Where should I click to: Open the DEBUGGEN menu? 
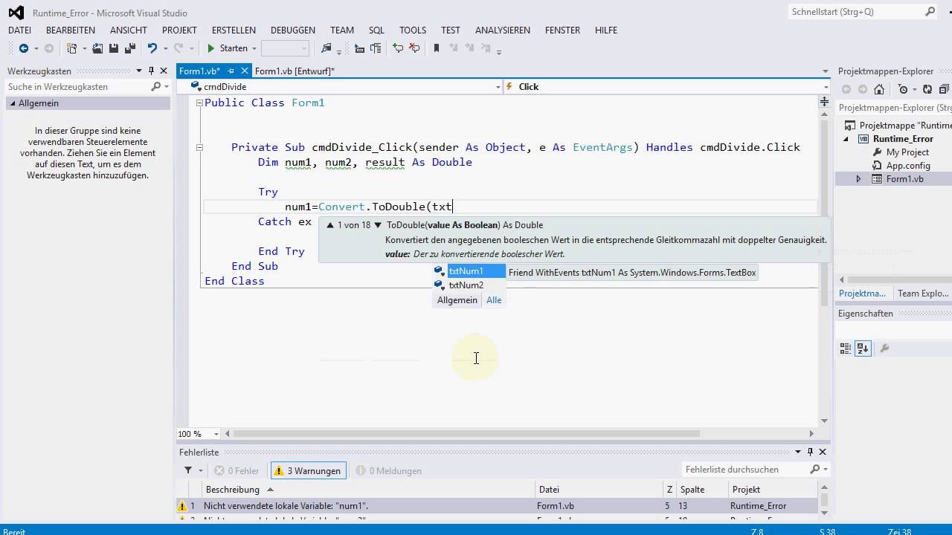click(293, 30)
